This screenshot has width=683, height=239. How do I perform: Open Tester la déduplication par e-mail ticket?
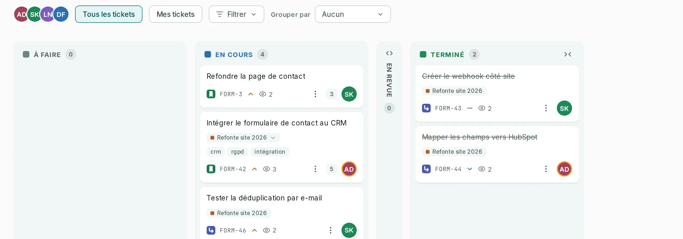coord(264,198)
